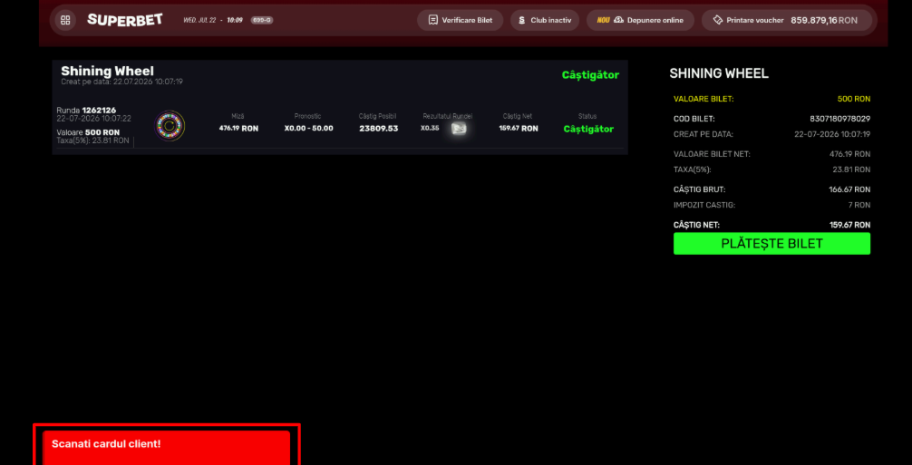Click Câștig Brut value 166.67 RON
The height and width of the screenshot is (465, 912).
point(849,189)
